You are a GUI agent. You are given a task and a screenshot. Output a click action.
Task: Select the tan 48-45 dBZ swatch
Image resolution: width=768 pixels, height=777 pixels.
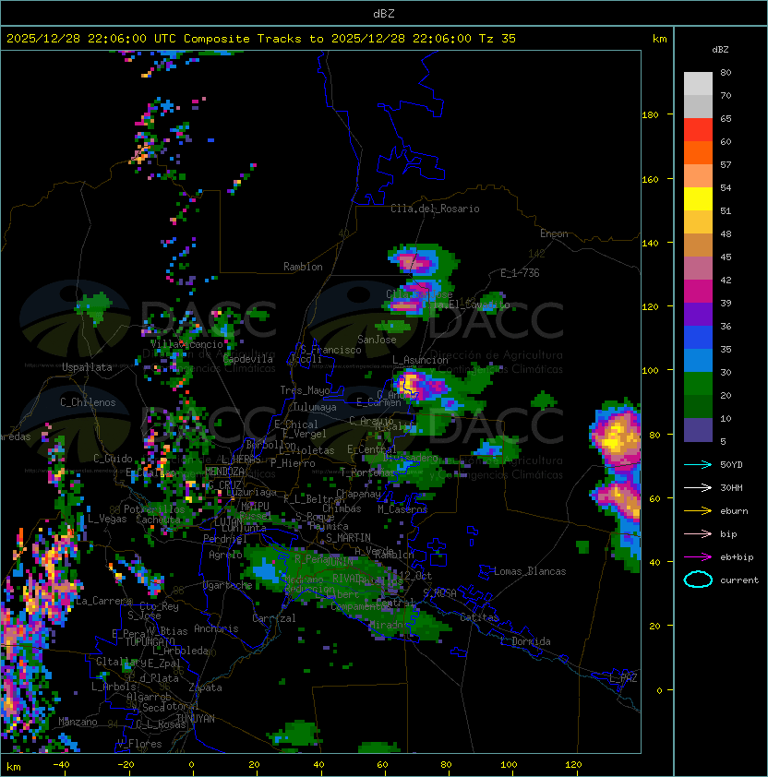698,245
